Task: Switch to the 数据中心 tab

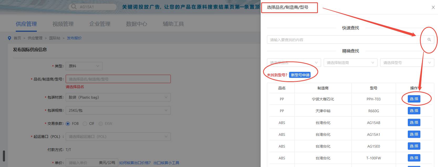Action: click(x=137, y=24)
